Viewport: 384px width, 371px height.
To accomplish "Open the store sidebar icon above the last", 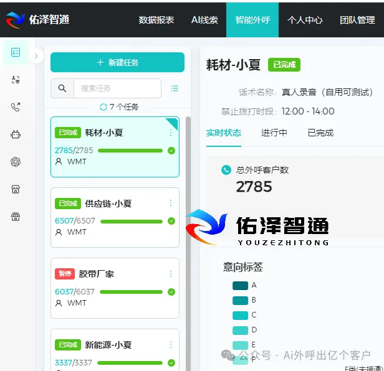I will coord(16,189).
